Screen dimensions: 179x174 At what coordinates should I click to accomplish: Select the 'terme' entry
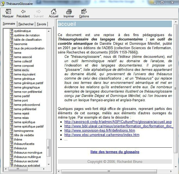tap(18, 53)
